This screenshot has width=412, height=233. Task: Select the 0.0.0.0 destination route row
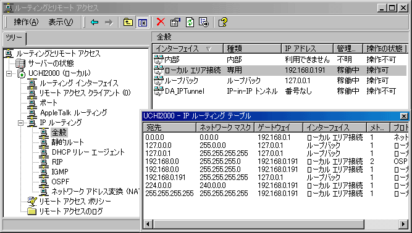point(276,137)
